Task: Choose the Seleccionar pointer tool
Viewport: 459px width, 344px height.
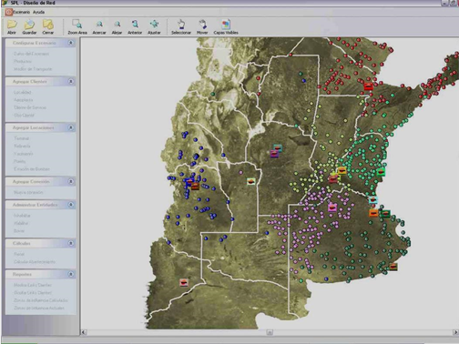Action: pos(181,26)
